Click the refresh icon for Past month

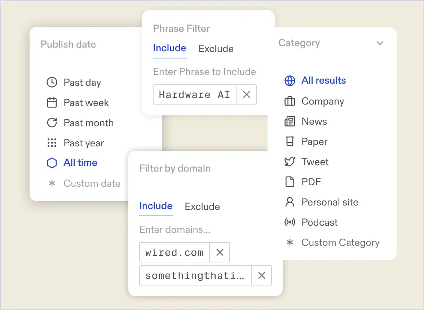click(52, 123)
